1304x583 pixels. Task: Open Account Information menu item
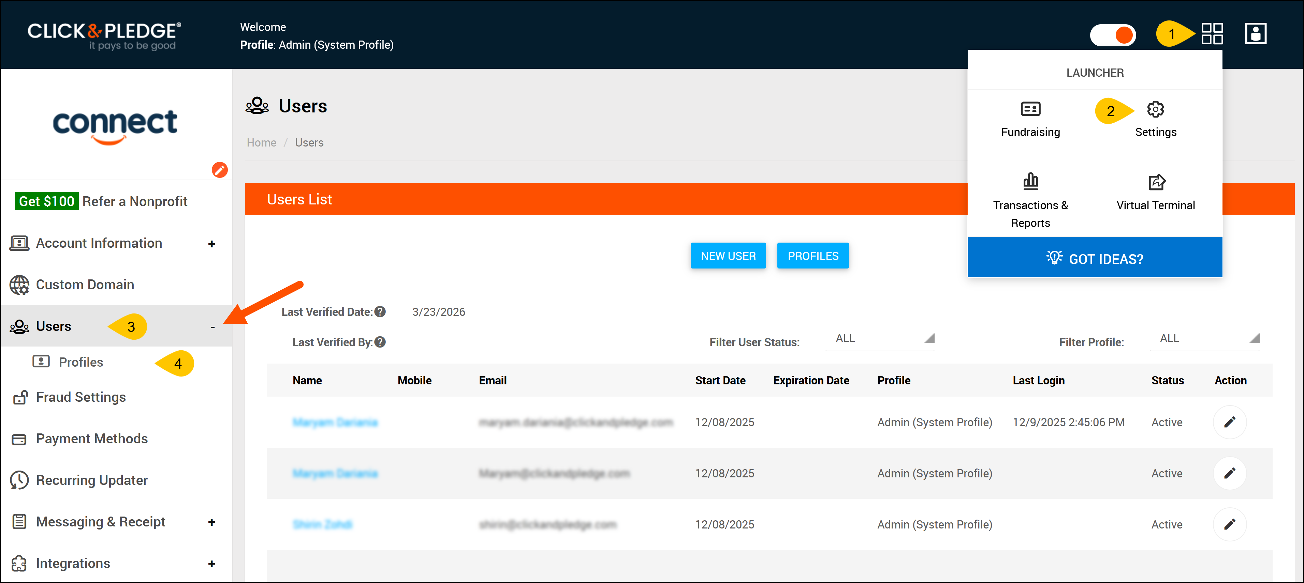click(99, 243)
